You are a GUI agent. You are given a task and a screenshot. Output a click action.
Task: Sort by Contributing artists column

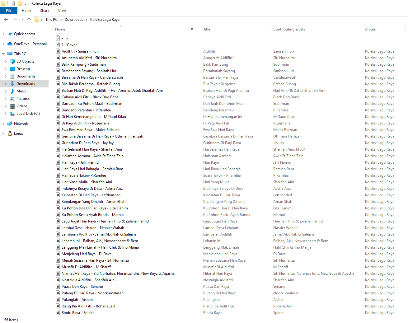coord(289,29)
